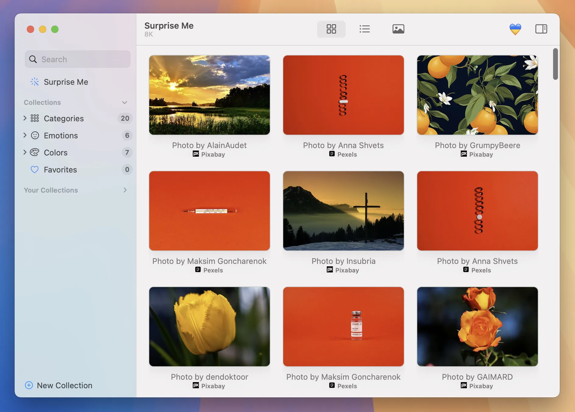The image size is (575, 412).
Task: Click the search magnifier icon
Action: (x=33, y=59)
